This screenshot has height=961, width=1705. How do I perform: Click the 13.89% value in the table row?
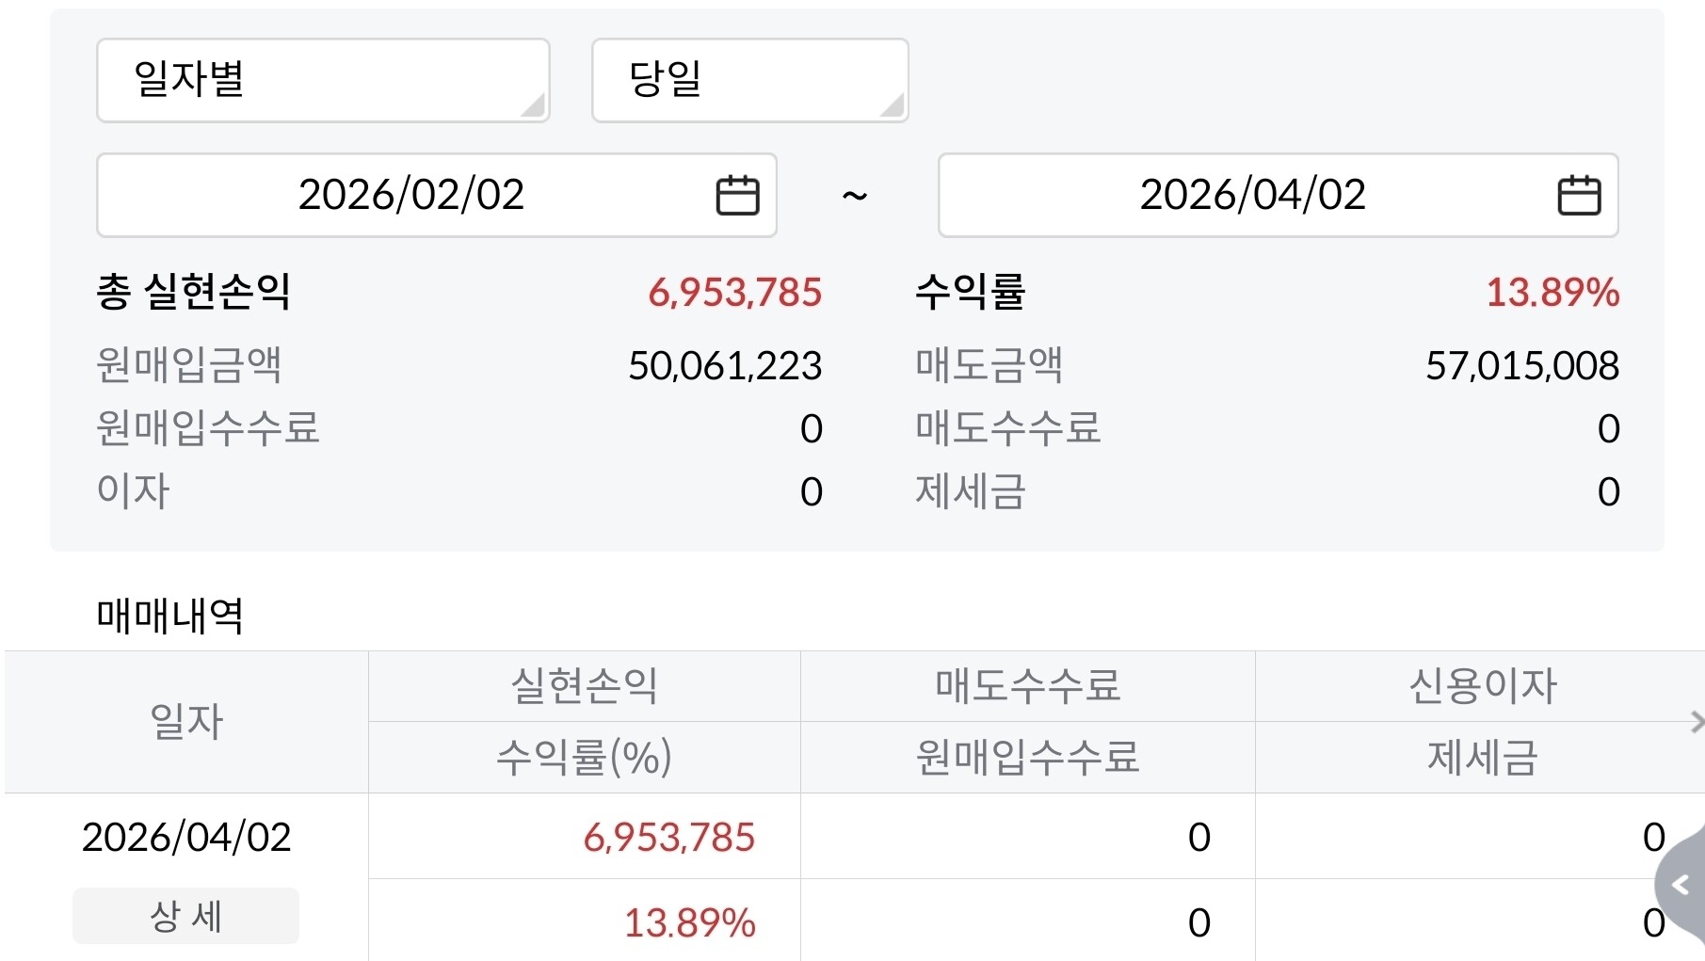tap(689, 922)
